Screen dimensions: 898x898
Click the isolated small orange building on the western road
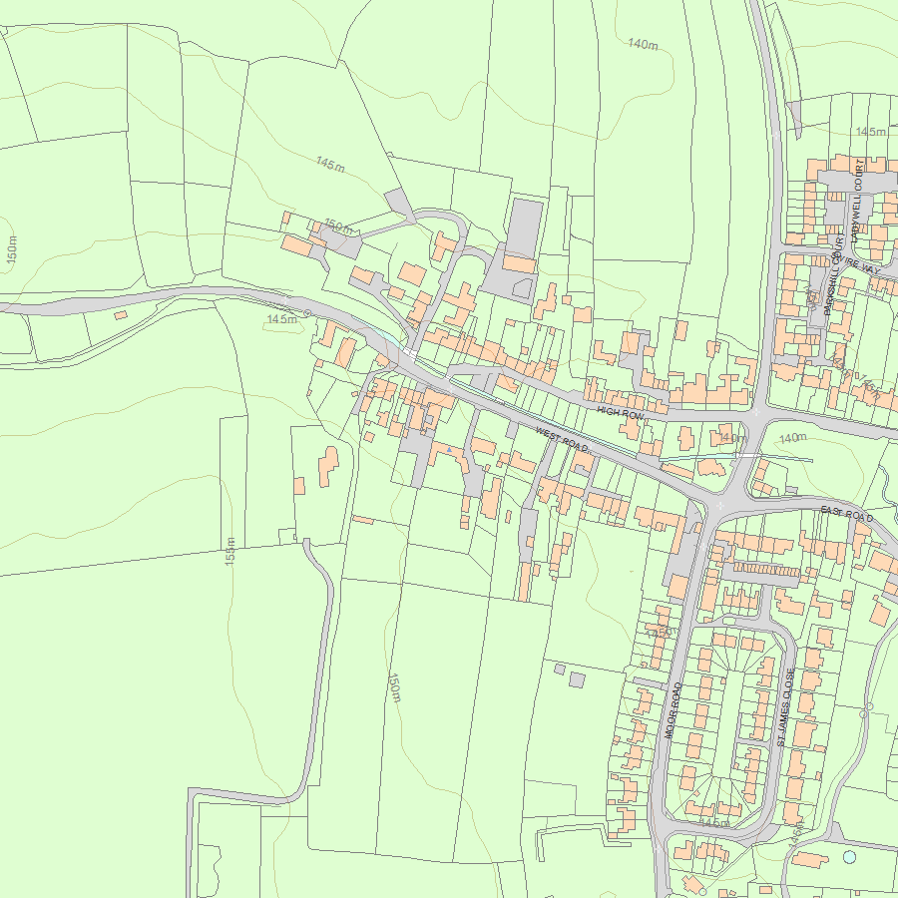pos(121,315)
